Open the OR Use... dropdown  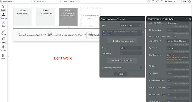[x=178, y=66]
